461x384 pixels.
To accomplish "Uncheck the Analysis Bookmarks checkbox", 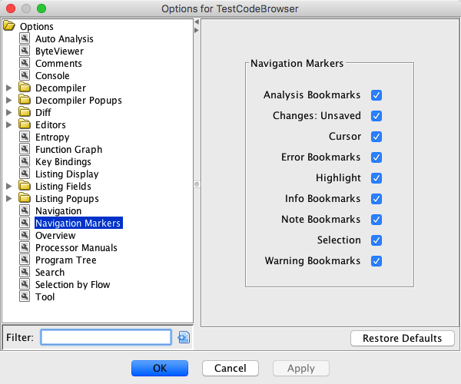I will 376,95.
